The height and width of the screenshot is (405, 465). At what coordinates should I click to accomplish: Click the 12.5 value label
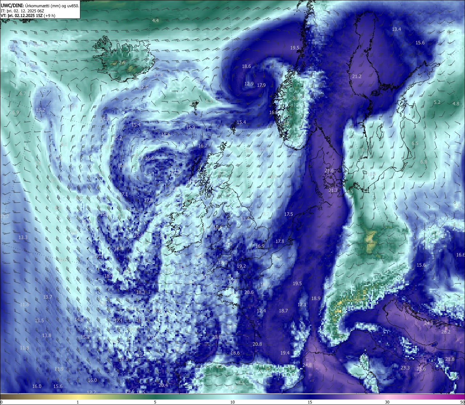(x=143, y=88)
